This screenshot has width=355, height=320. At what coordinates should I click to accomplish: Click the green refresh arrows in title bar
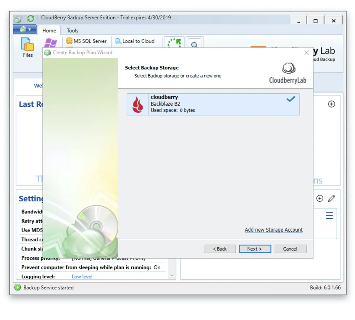point(30,18)
